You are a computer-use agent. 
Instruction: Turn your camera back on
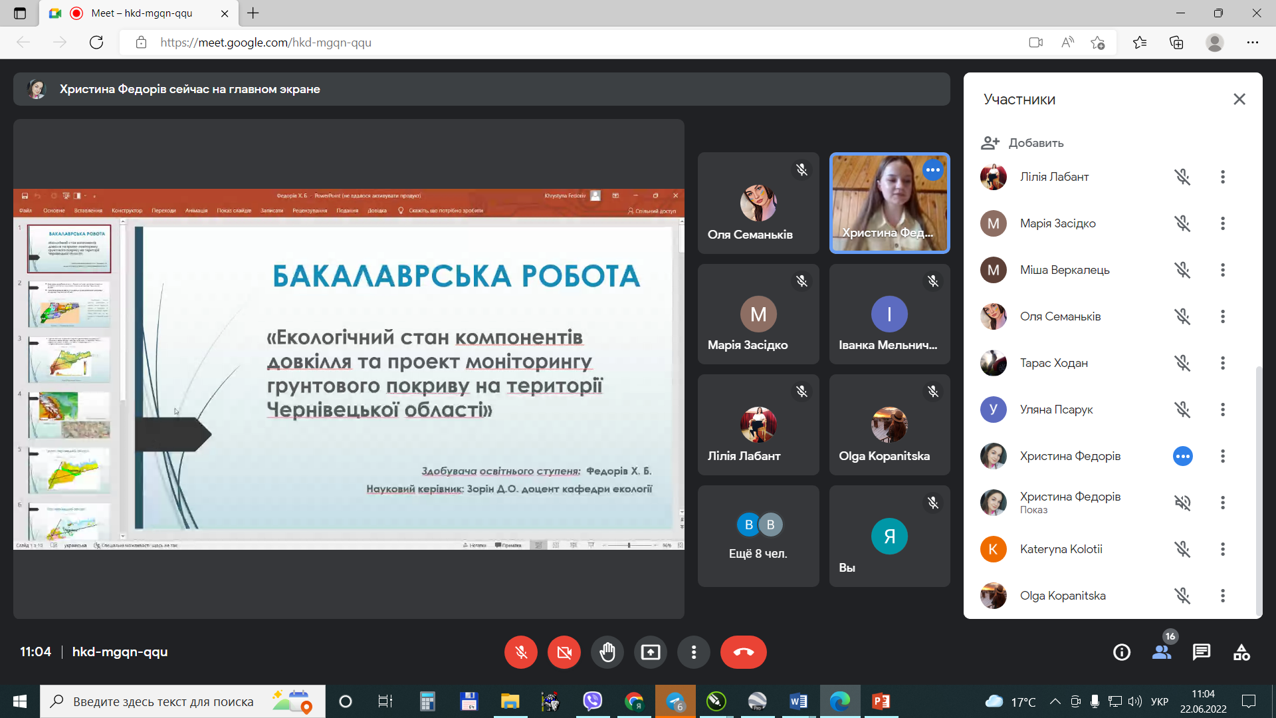point(564,652)
